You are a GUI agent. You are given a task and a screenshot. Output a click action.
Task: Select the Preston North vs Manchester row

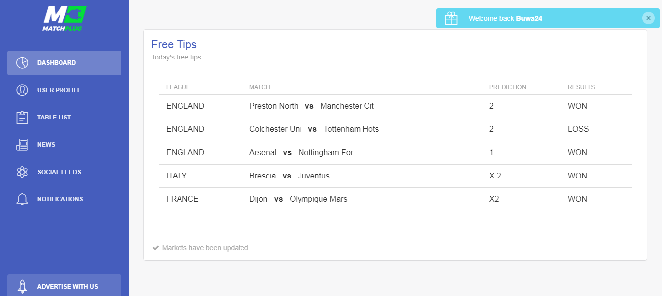(395, 106)
